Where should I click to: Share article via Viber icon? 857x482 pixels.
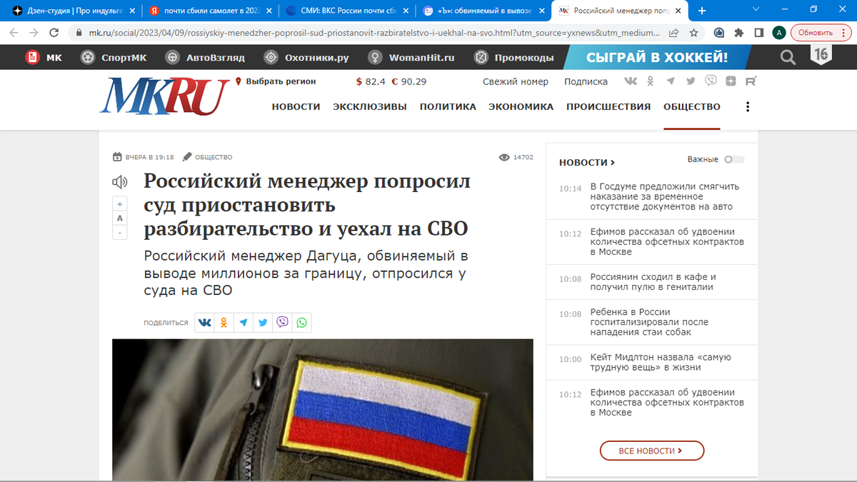(x=283, y=323)
